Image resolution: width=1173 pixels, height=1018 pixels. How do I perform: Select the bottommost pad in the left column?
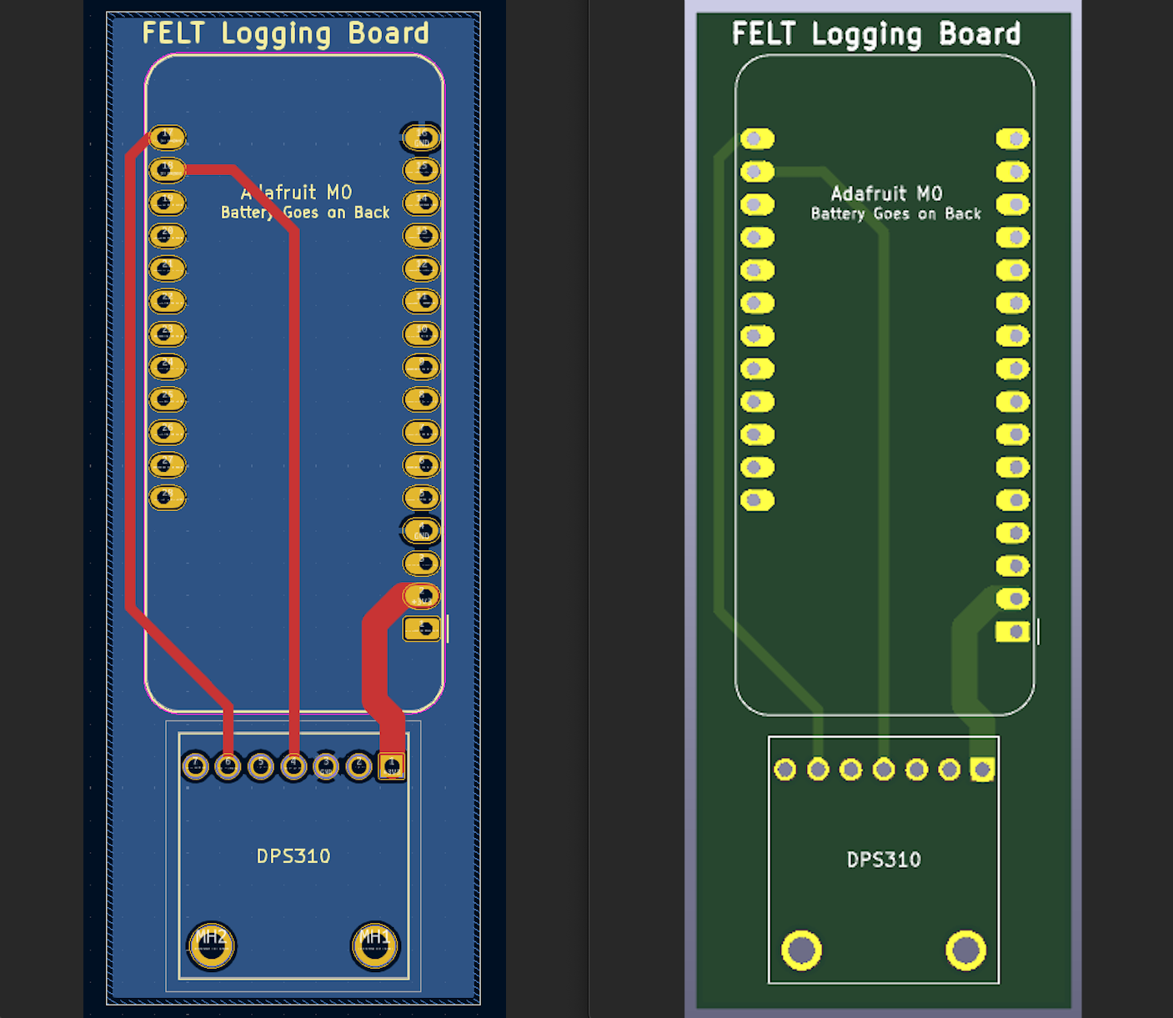click(x=165, y=496)
